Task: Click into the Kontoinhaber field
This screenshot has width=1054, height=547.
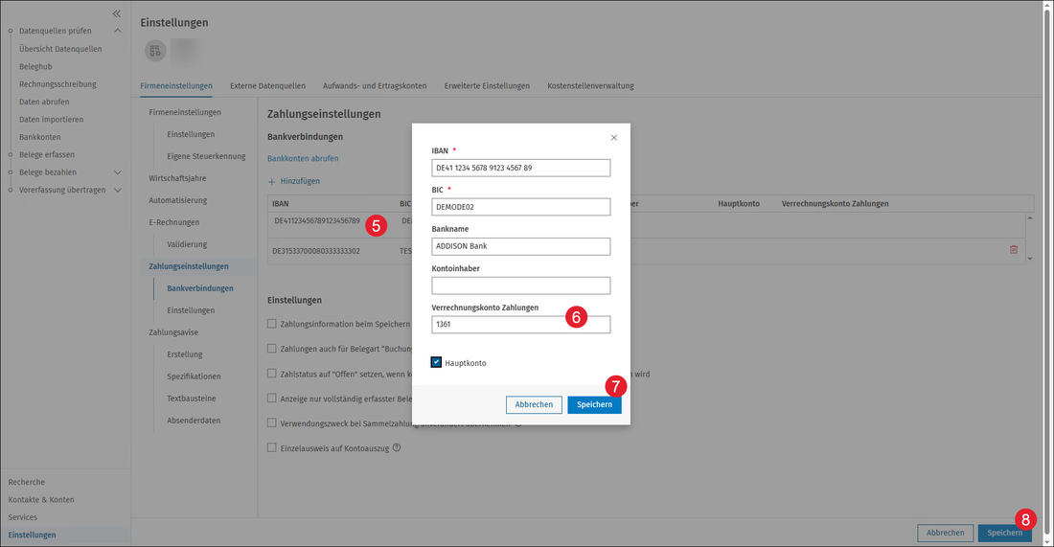Action: pyautogui.click(x=521, y=285)
